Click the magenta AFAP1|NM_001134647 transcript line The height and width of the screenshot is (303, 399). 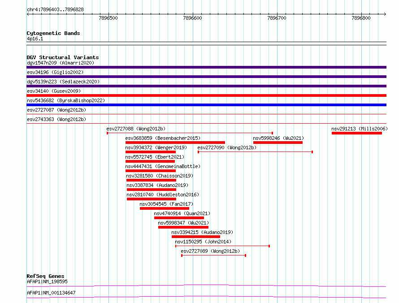[206, 297]
